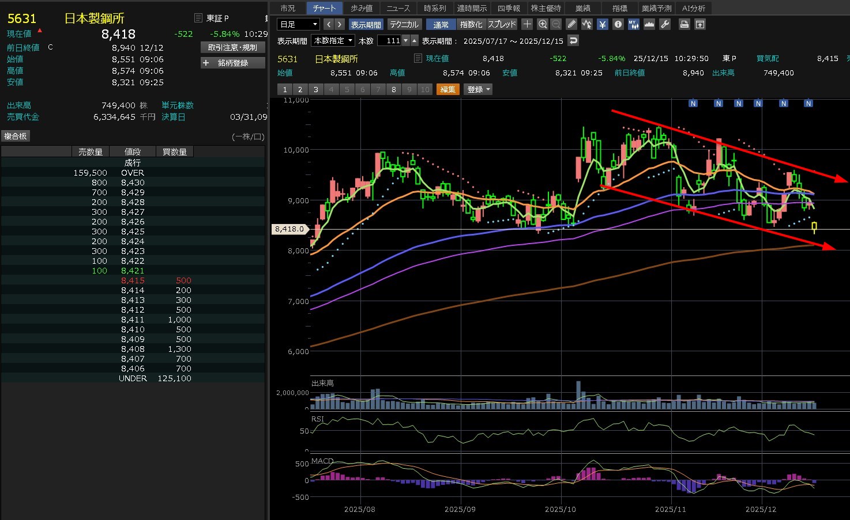
Task: Click the orange 編集 edit button
Action: point(448,89)
